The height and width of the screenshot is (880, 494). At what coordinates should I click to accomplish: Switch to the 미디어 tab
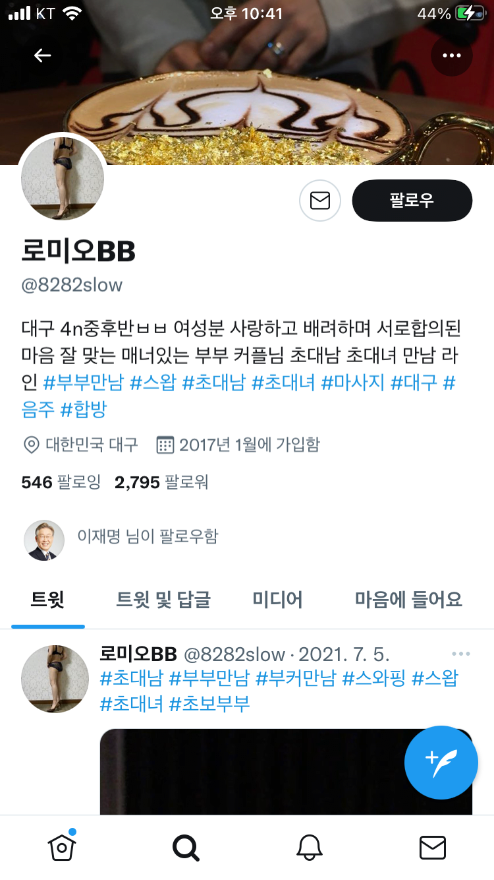point(277,599)
